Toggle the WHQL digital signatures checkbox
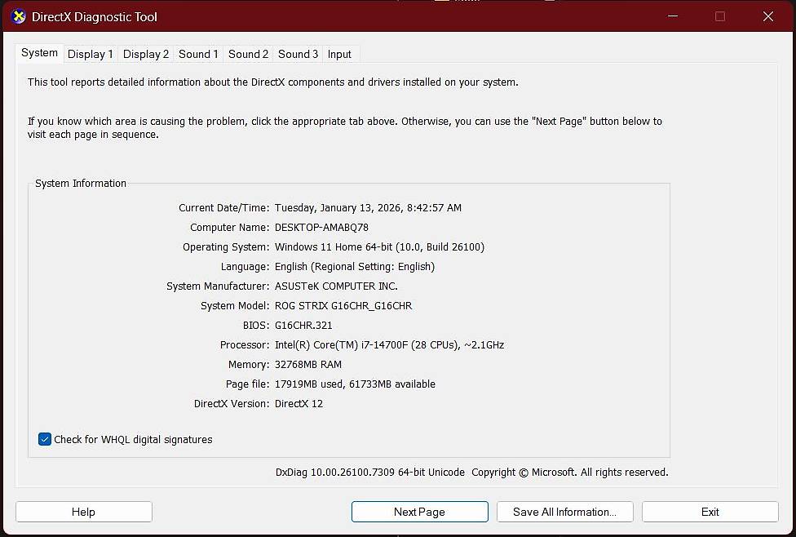The width and height of the screenshot is (796, 537). pyautogui.click(x=45, y=439)
